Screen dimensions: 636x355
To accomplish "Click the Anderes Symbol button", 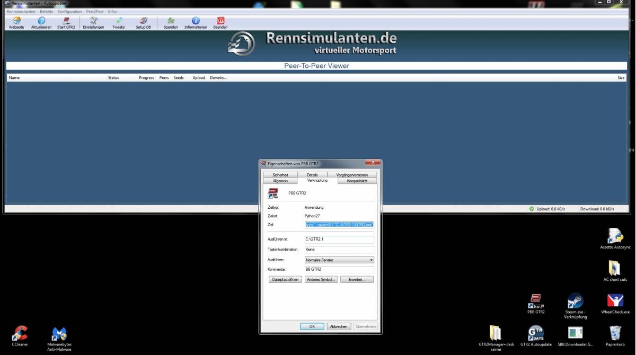I will click(x=321, y=279).
